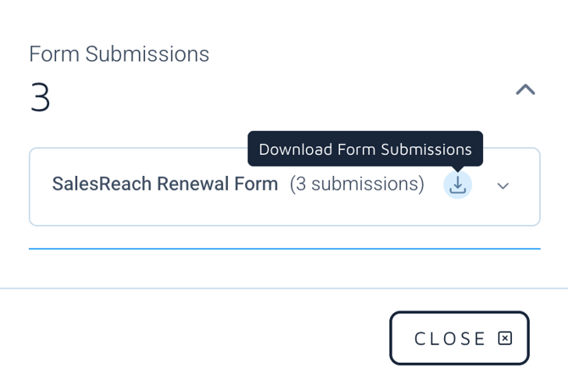Click the large submission total "3"
The height and width of the screenshot is (379, 568).
click(40, 99)
